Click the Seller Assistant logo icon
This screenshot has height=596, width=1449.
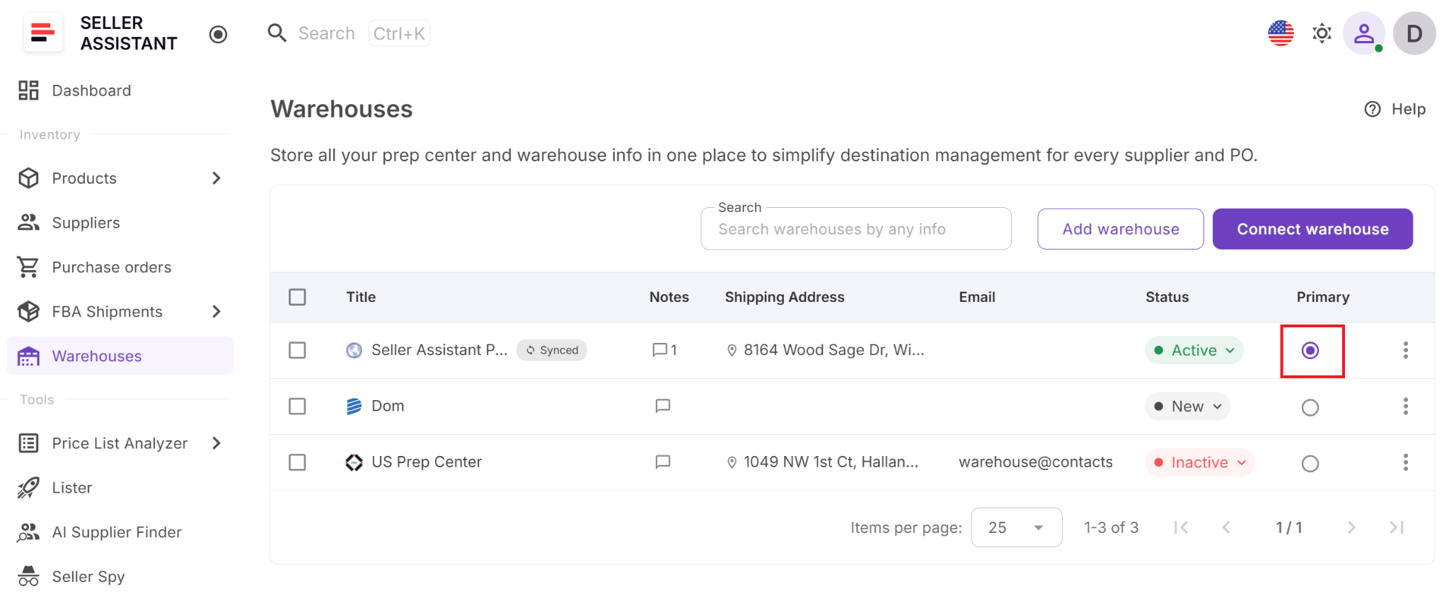click(x=43, y=33)
